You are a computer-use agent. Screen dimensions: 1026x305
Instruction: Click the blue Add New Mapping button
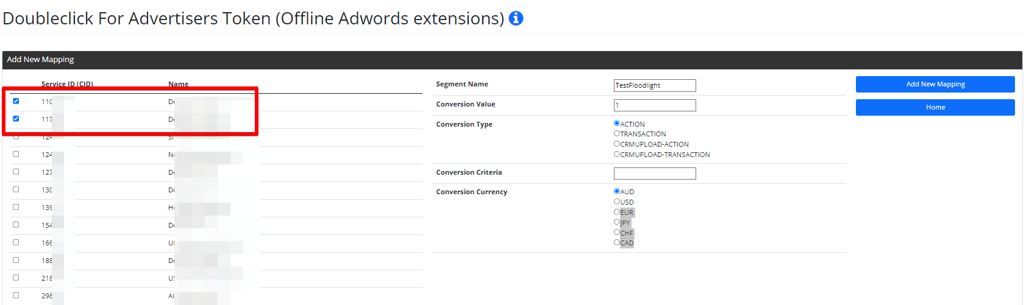click(935, 84)
